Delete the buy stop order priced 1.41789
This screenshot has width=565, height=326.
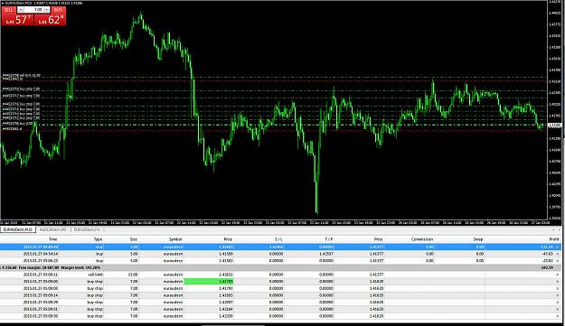click(558, 282)
